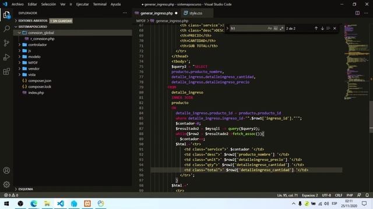
Task: Open the Archivo menu
Action: point(17,4)
